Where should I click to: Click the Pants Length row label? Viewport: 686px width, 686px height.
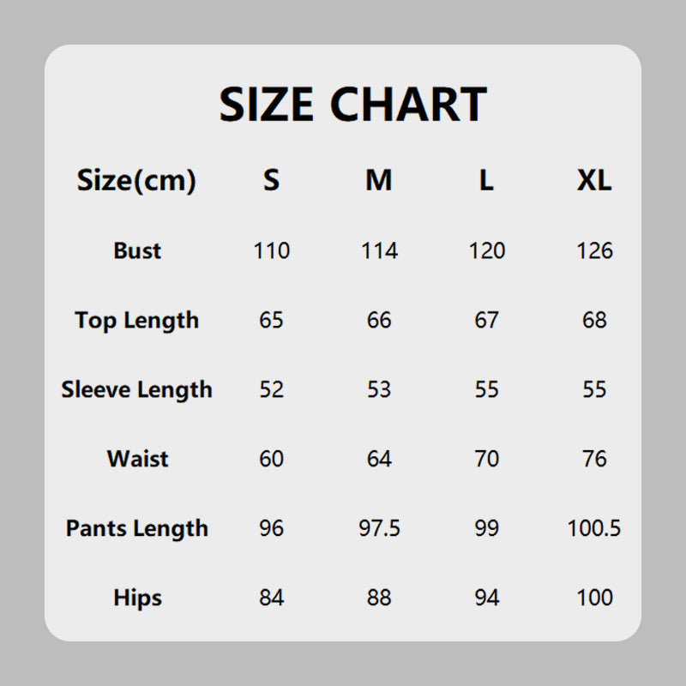pyautogui.click(x=136, y=528)
